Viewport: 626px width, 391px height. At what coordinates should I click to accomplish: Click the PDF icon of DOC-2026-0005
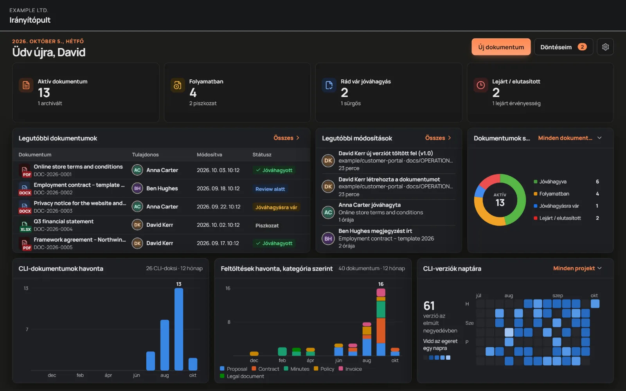[25, 243]
